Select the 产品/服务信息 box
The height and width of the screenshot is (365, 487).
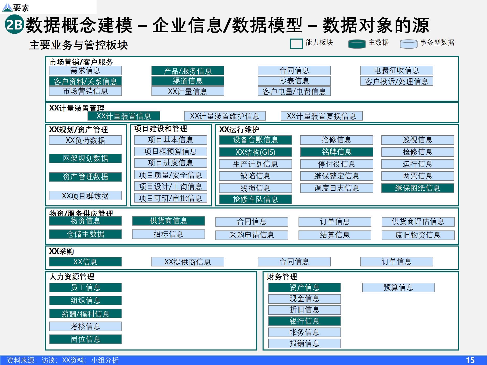point(188,71)
